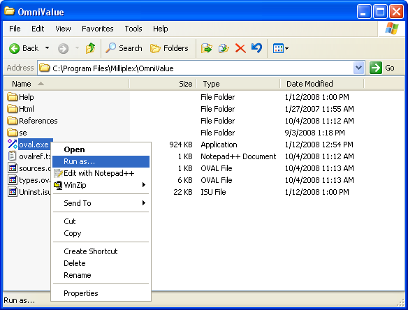Open Properties from the context menu

101,293
